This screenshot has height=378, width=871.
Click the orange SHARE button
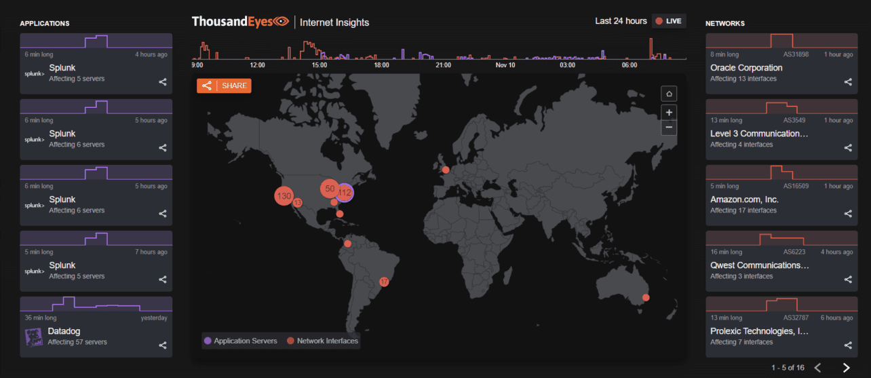point(225,86)
